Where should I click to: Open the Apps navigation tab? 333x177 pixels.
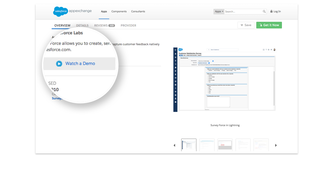104,11
